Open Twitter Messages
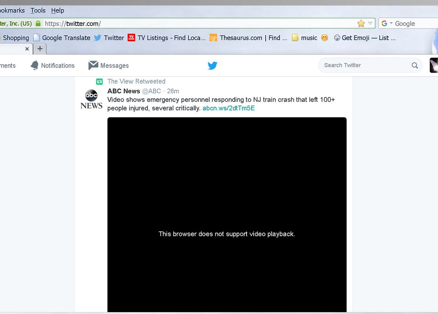Image resolution: width=438 pixels, height=314 pixels. (x=109, y=65)
